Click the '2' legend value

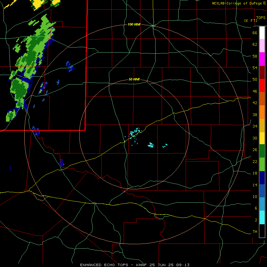pos(256,220)
